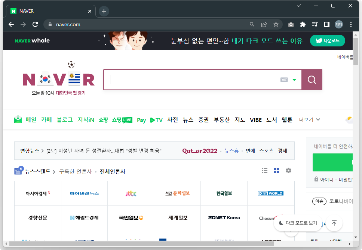Open the 뉴스스탠드 link
Viewport: 362px width, 250px height.
pos(38,171)
